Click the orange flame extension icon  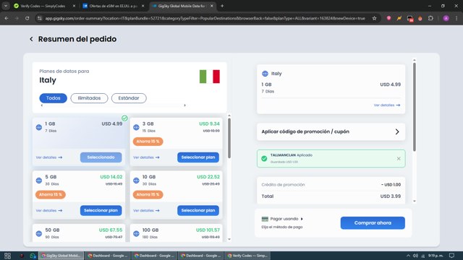[x=420, y=18]
